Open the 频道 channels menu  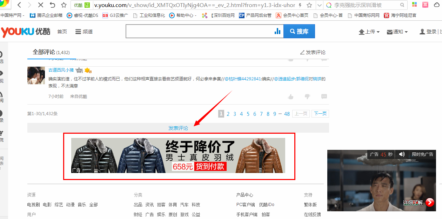pos(83,31)
